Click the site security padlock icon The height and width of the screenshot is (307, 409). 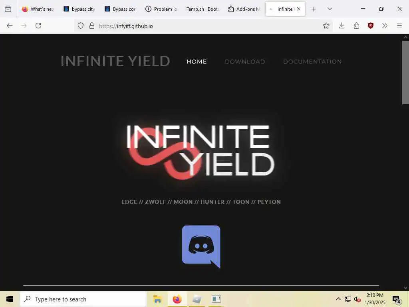click(91, 26)
